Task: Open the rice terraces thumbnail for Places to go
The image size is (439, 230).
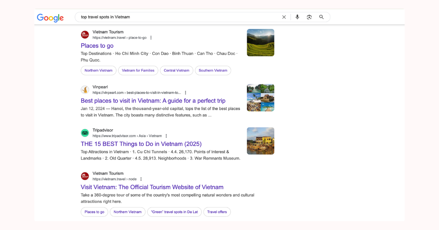Action: (x=260, y=43)
